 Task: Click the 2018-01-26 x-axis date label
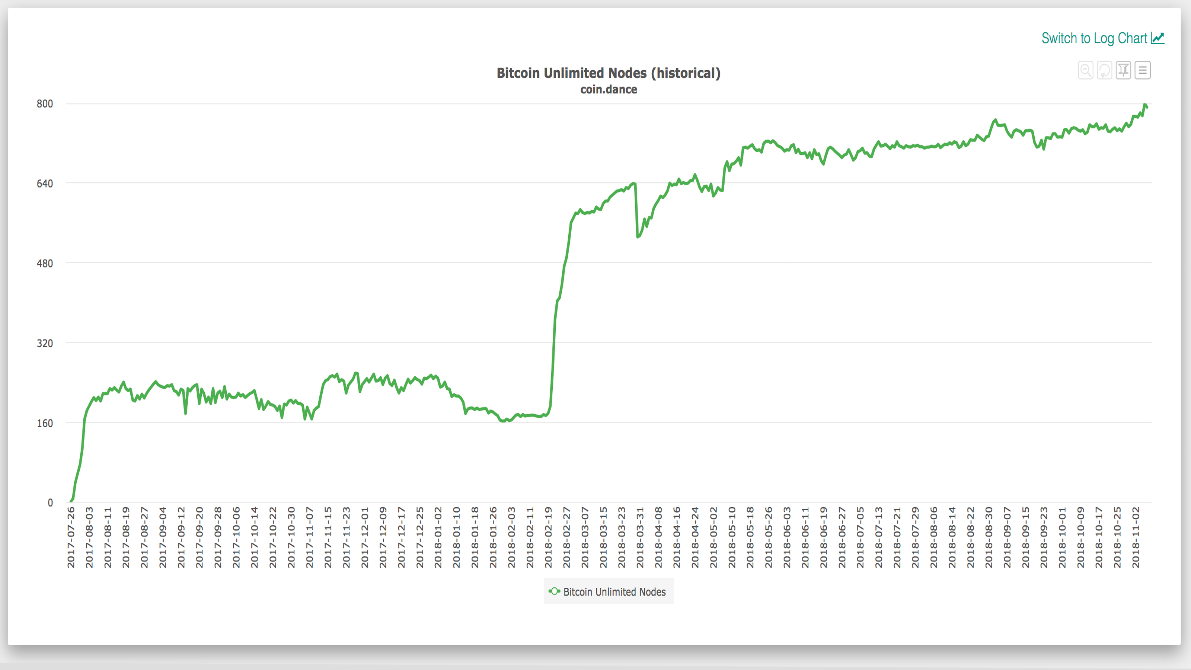coord(493,537)
